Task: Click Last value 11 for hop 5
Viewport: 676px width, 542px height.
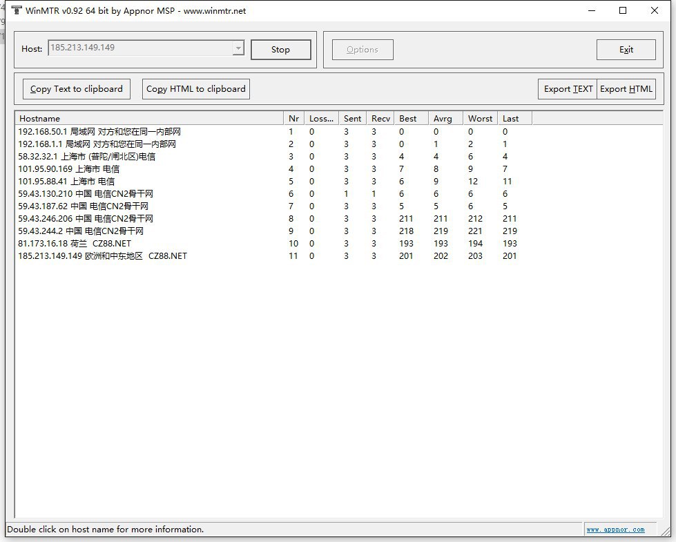Action: coord(507,182)
